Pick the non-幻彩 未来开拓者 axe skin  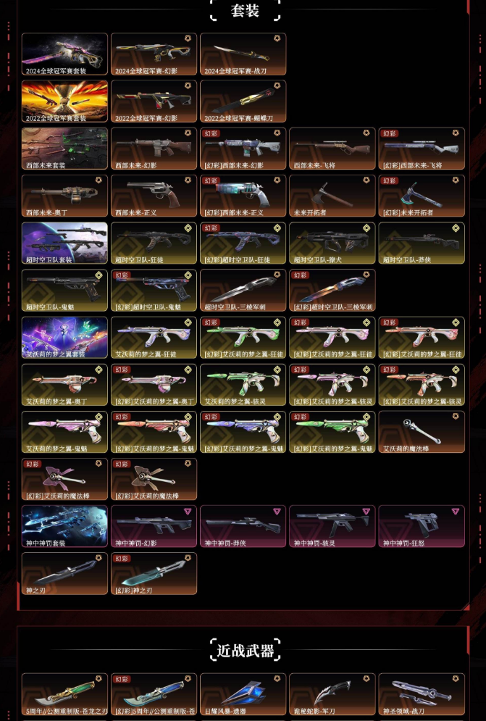(332, 196)
